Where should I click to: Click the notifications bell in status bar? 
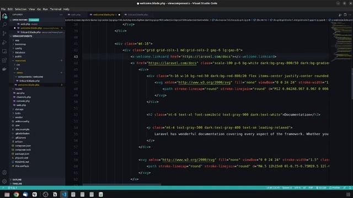350,188
